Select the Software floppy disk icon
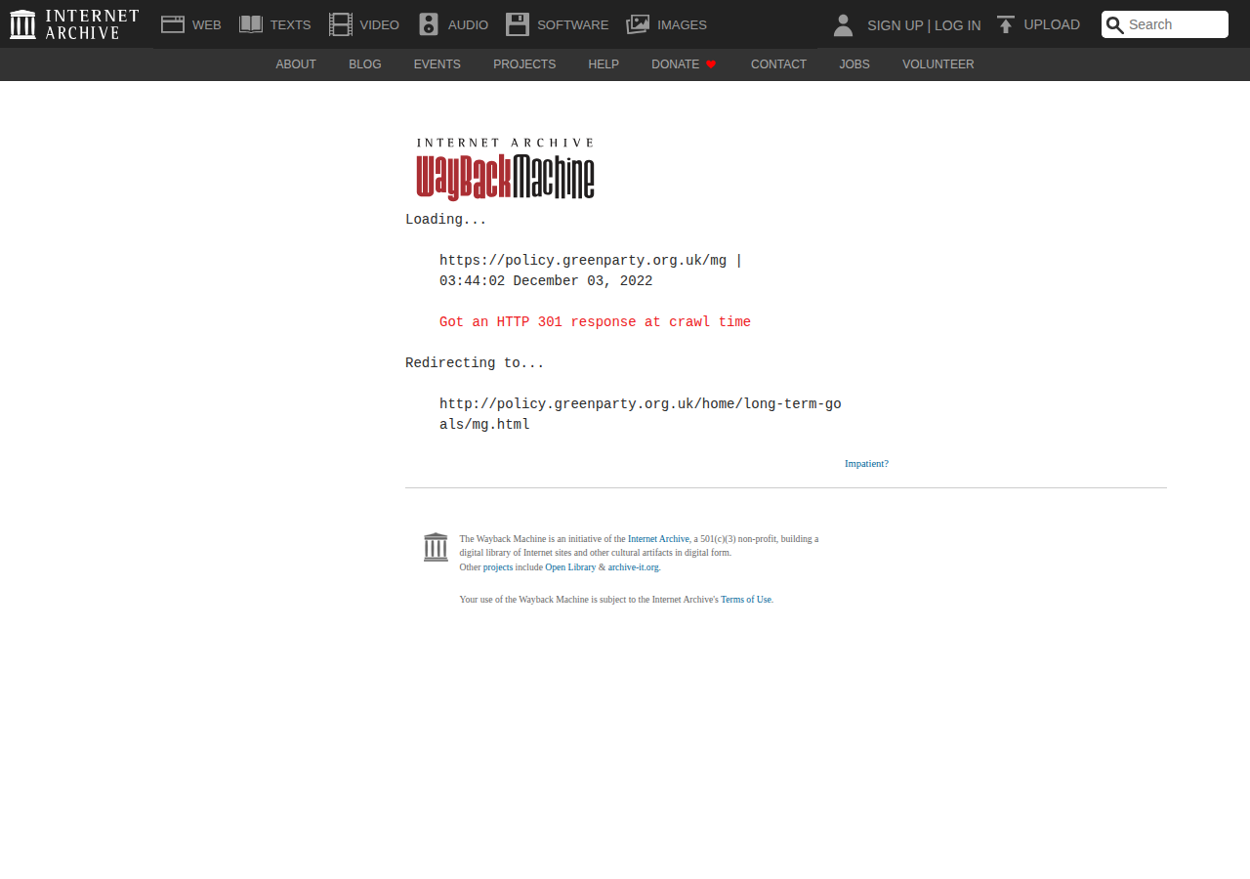The width and height of the screenshot is (1250, 879). (517, 24)
